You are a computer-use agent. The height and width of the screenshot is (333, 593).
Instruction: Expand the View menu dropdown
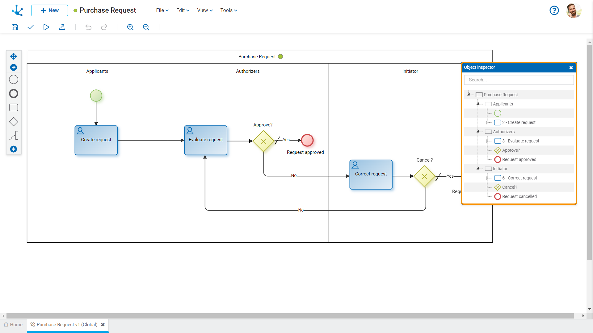tap(204, 10)
